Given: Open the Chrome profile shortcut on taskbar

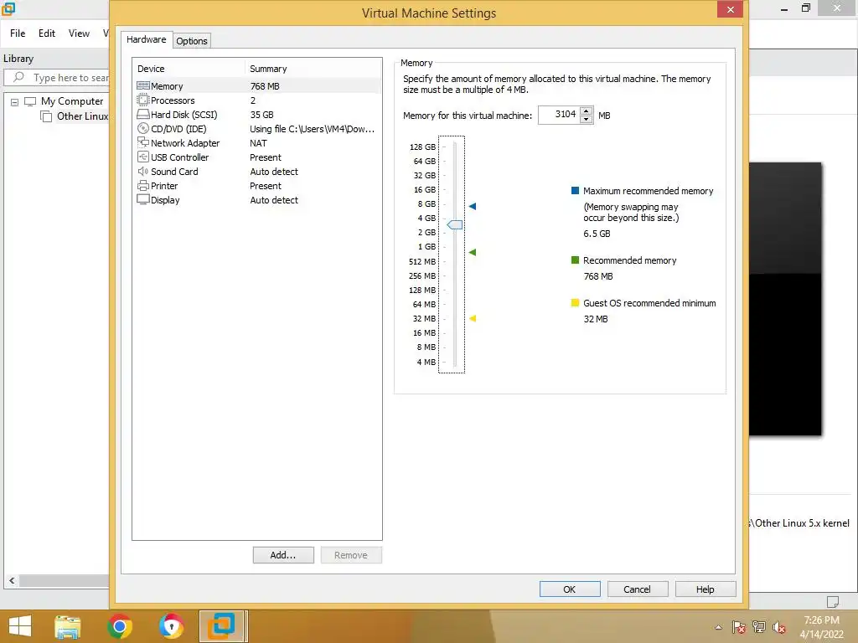Looking at the screenshot, I should coord(171,626).
